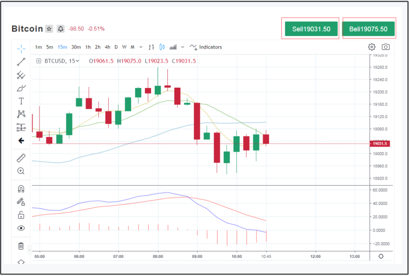Click the zoom in magnifier tool
Image resolution: width=409 pixels, height=276 pixels.
[21, 171]
